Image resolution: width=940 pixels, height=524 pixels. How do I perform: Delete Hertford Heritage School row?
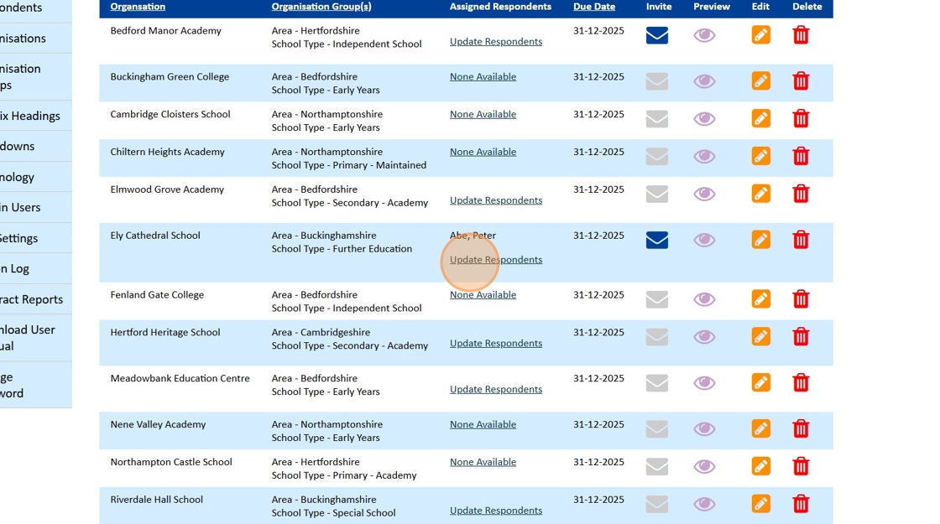click(x=801, y=336)
